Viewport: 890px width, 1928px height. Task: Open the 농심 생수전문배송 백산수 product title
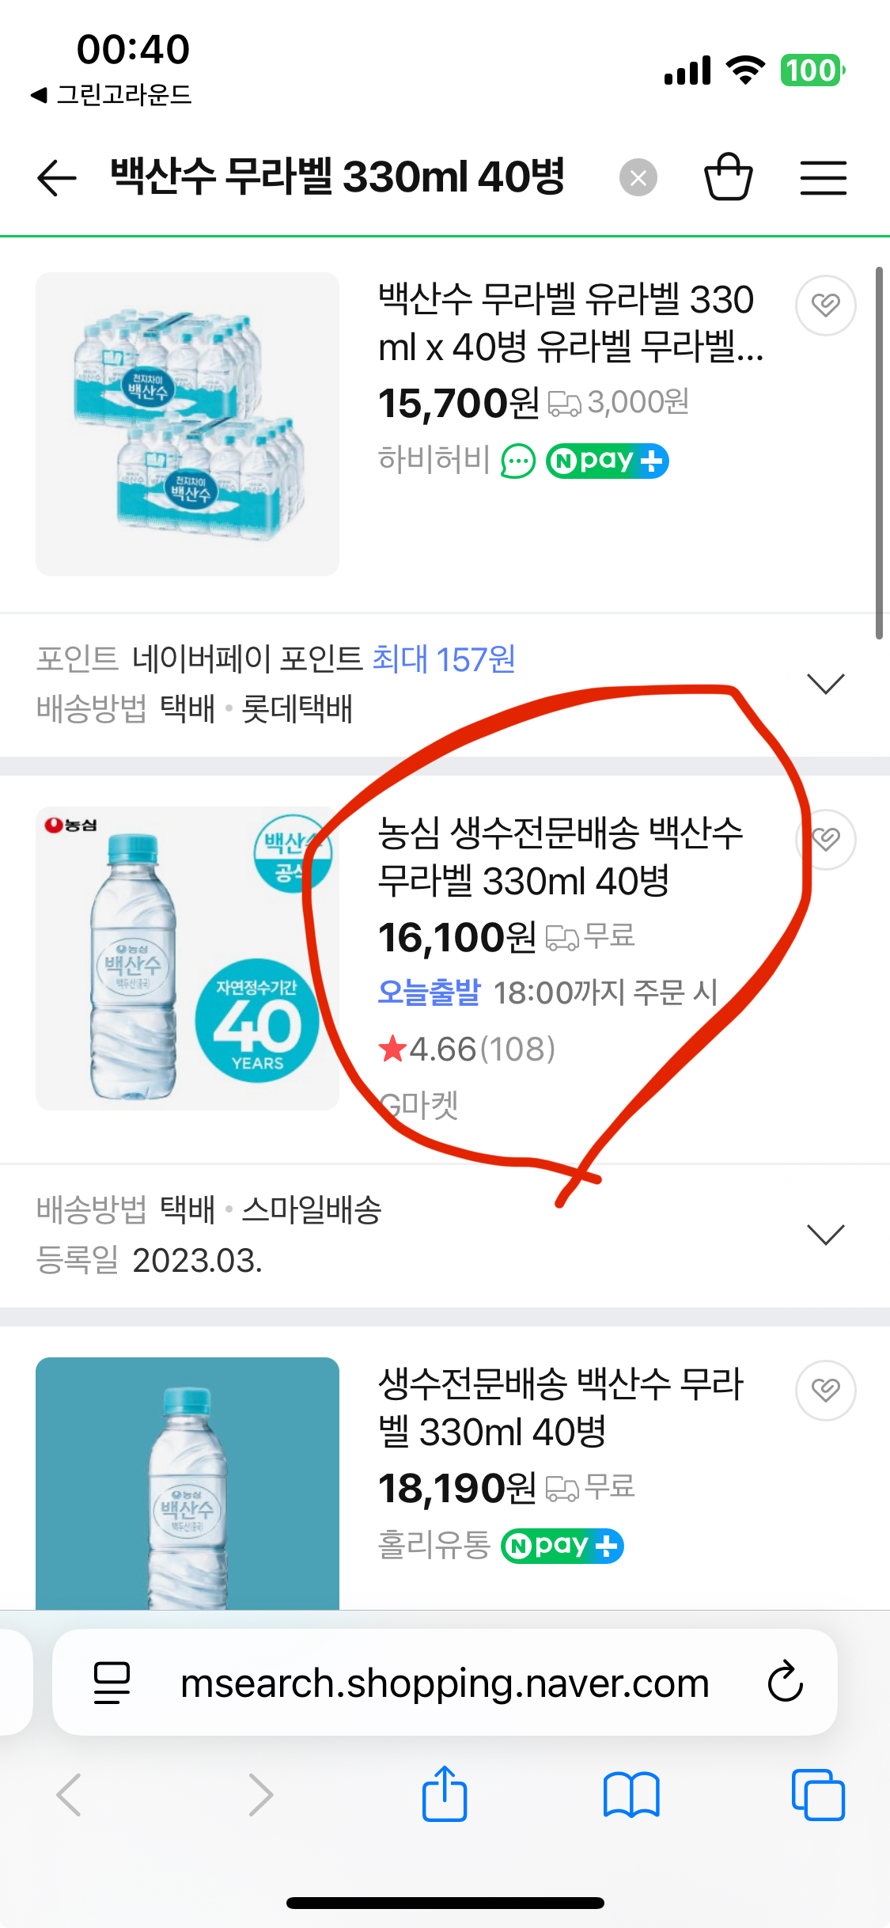point(560,856)
